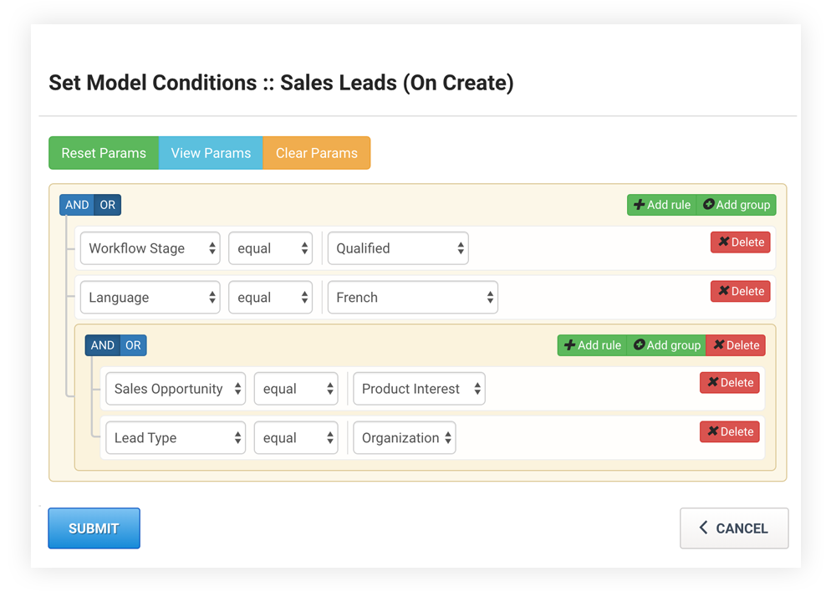Switch nested group condition to OR
831x592 pixels.
(133, 345)
